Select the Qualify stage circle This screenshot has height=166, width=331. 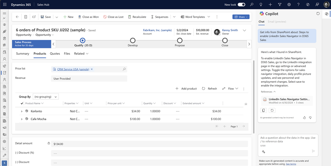coord(83,40)
